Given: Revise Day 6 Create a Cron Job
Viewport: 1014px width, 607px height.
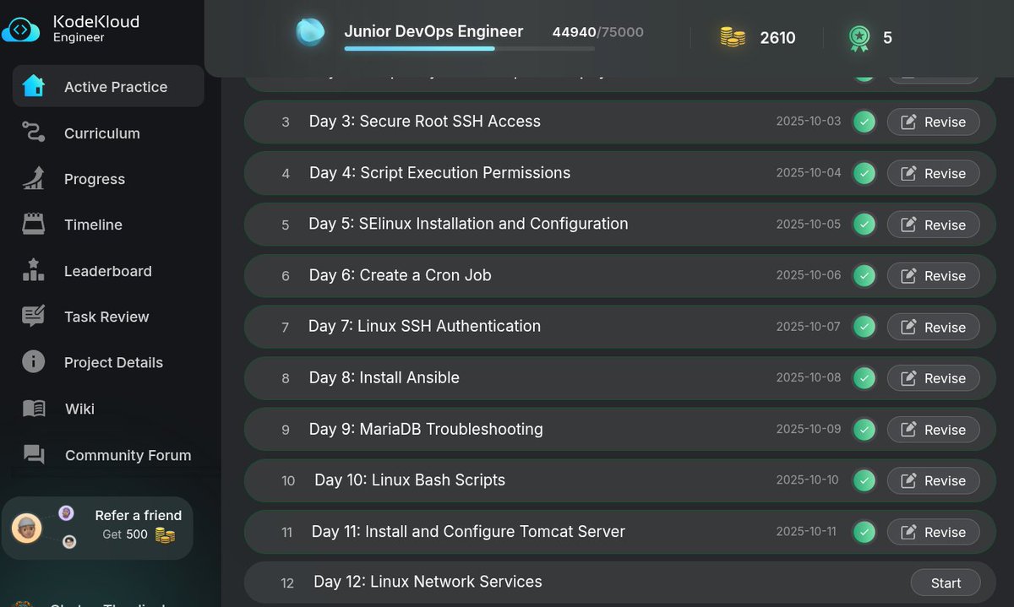Looking at the screenshot, I should pos(933,275).
